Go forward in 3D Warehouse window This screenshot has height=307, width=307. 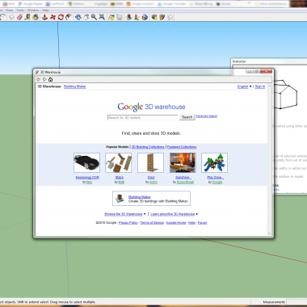44,79
